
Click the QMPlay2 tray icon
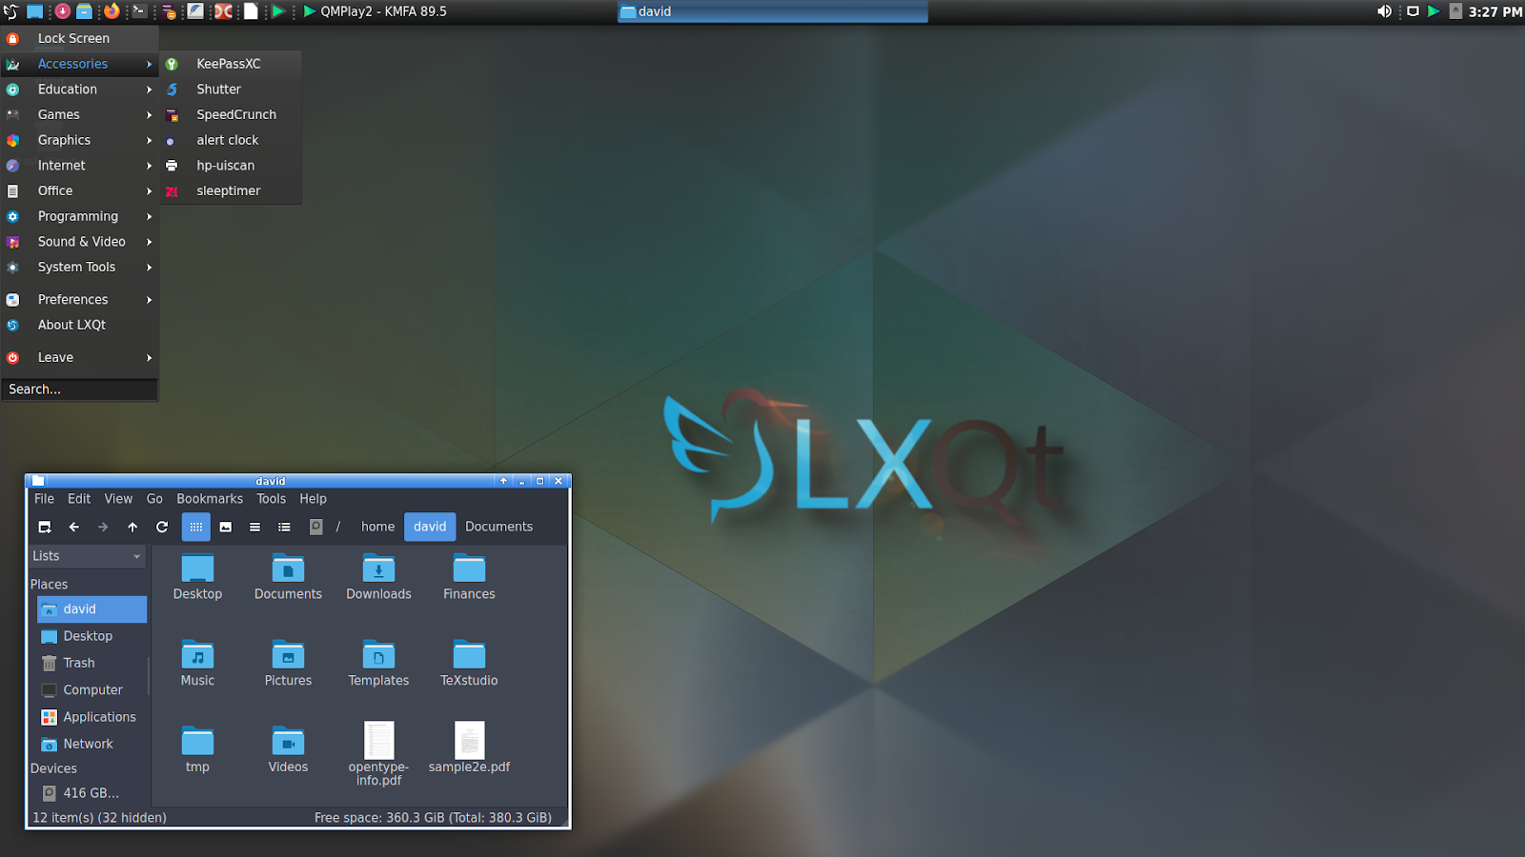click(x=1433, y=11)
